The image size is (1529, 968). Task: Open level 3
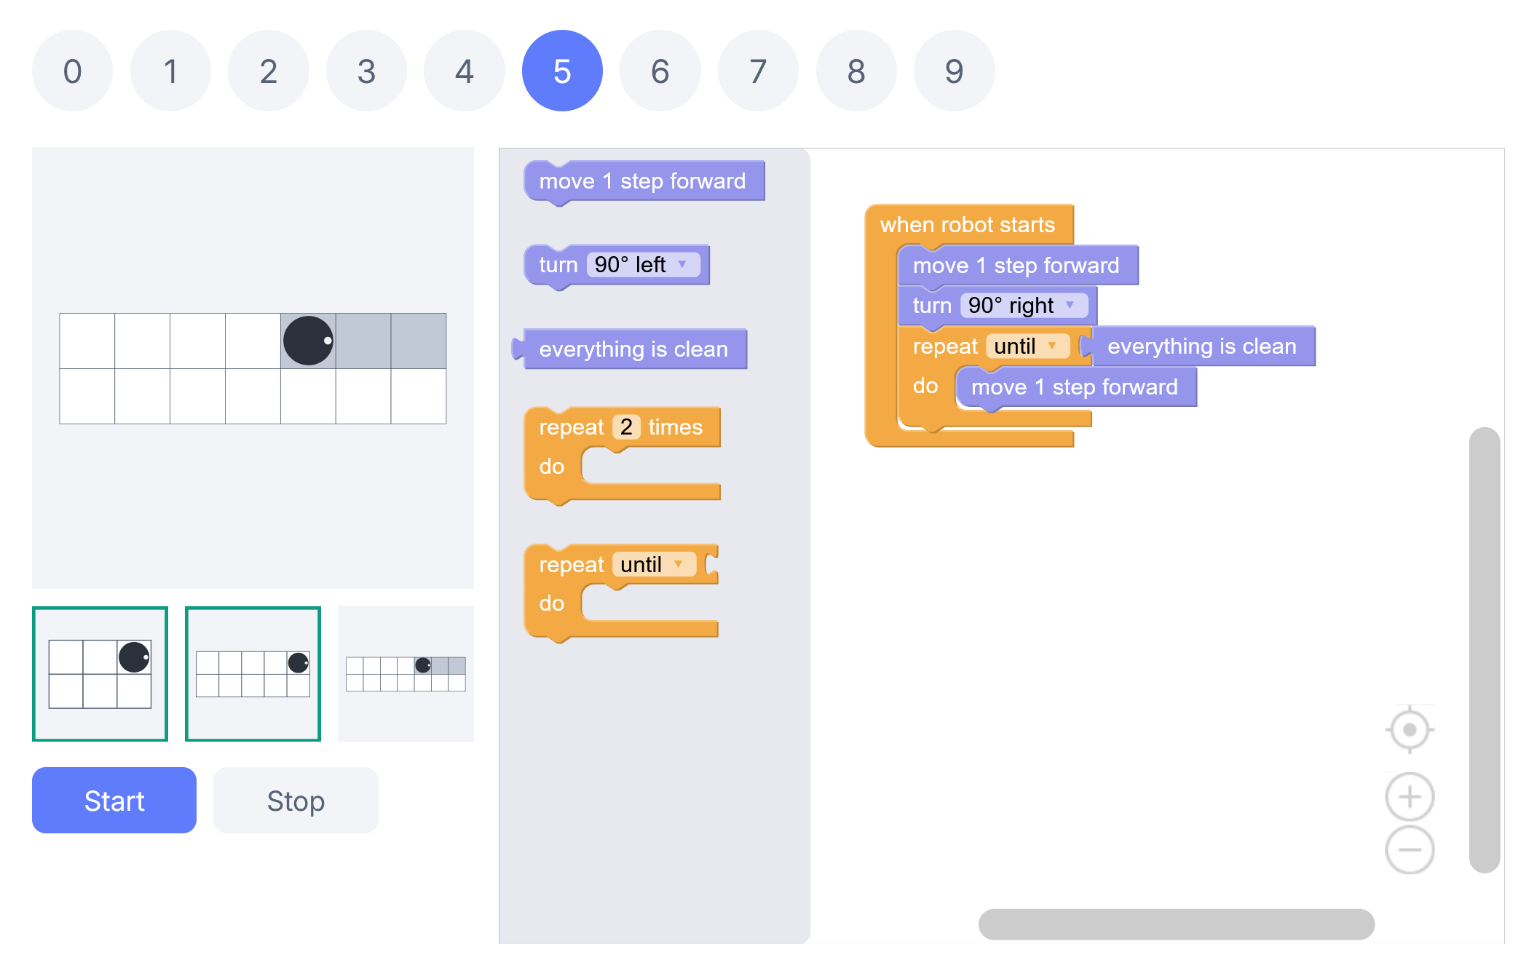coord(366,71)
